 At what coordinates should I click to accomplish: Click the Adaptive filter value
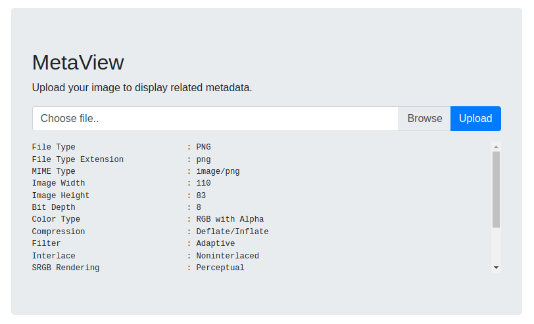216,243
